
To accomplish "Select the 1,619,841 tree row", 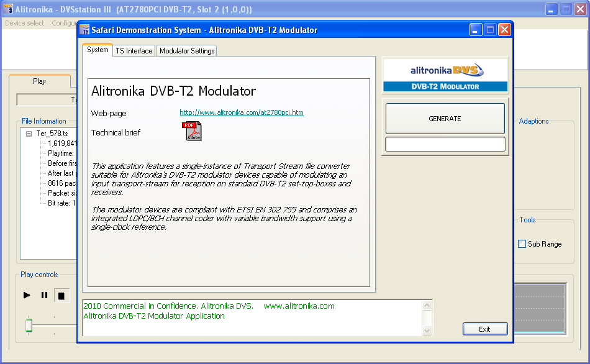I will coord(62,143).
